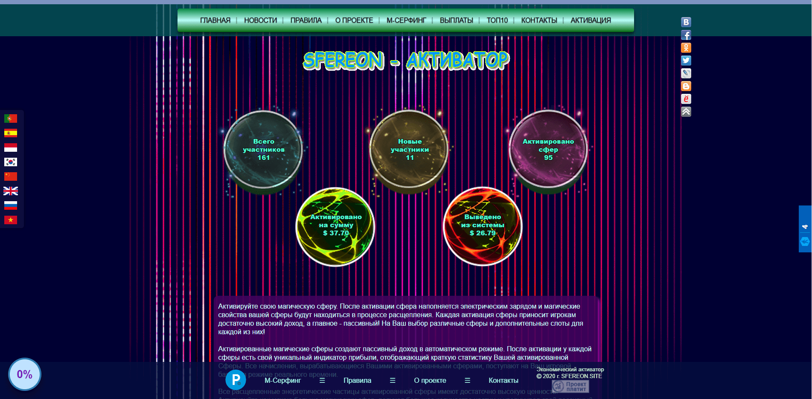812x399 pixels.
Task: Click the LiveJournal pencil icon
Action: pyautogui.click(x=686, y=73)
